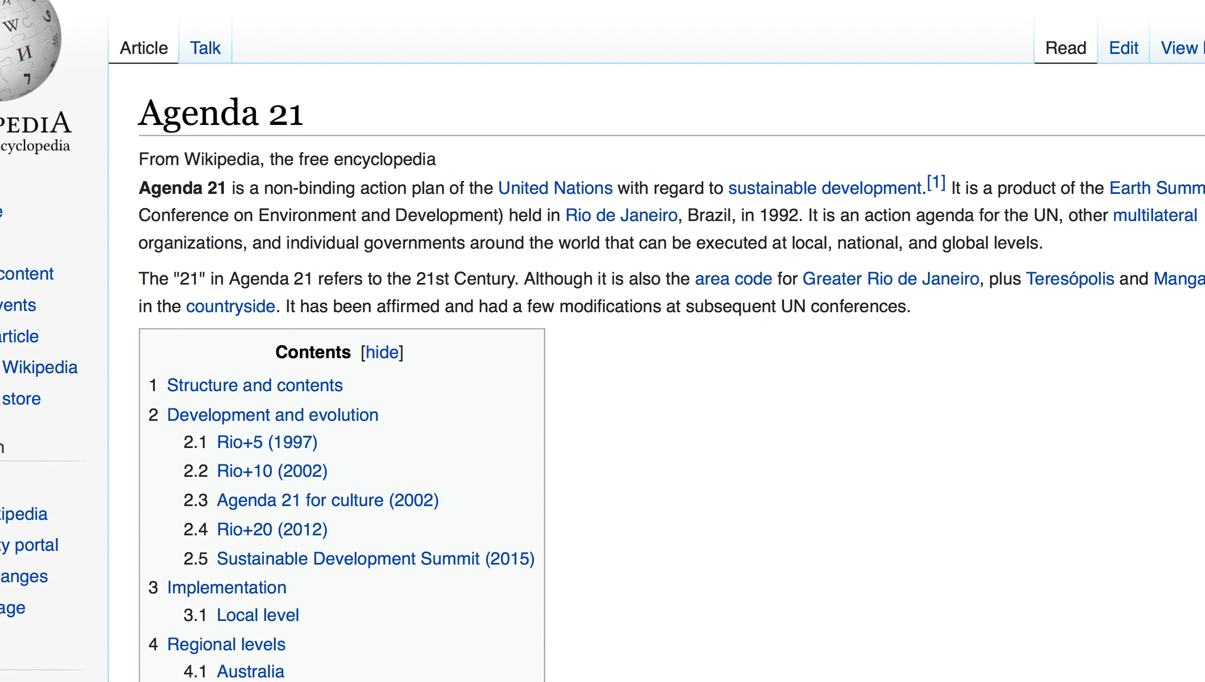
Task: Visit the Greater Rio de Janeiro link
Action: 890,279
